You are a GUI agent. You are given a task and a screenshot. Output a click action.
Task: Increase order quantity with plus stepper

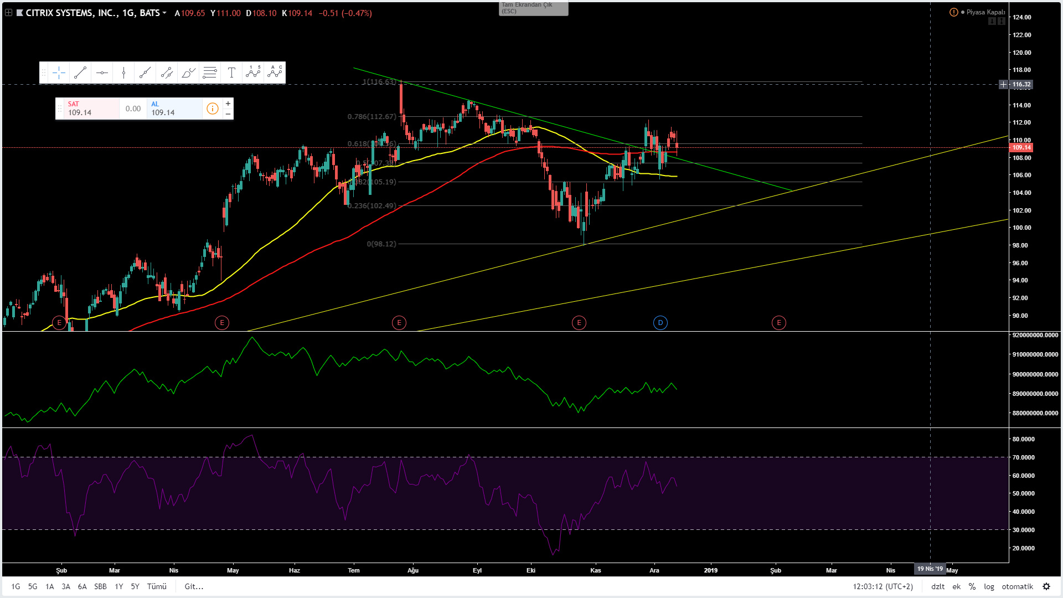point(228,104)
